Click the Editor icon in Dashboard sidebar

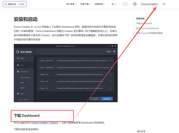point(18,65)
